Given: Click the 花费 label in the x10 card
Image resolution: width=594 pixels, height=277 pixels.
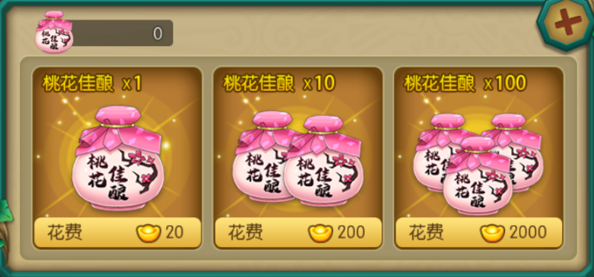Looking at the screenshot, I should 246,233.
